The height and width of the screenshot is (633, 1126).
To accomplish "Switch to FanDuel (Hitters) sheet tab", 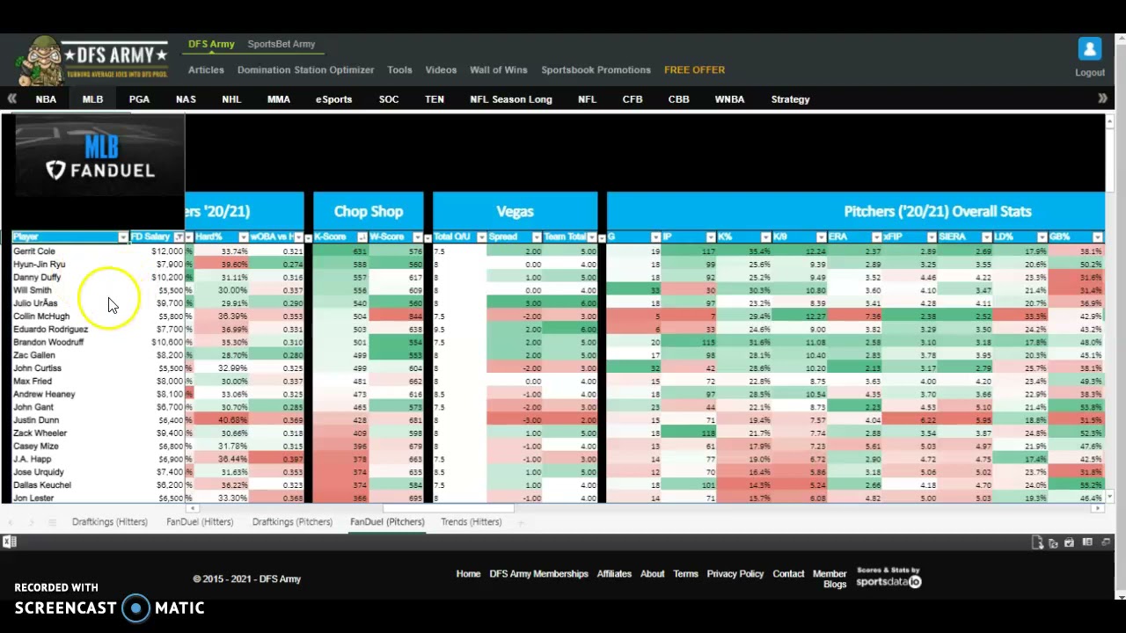I will pos(200,522).
